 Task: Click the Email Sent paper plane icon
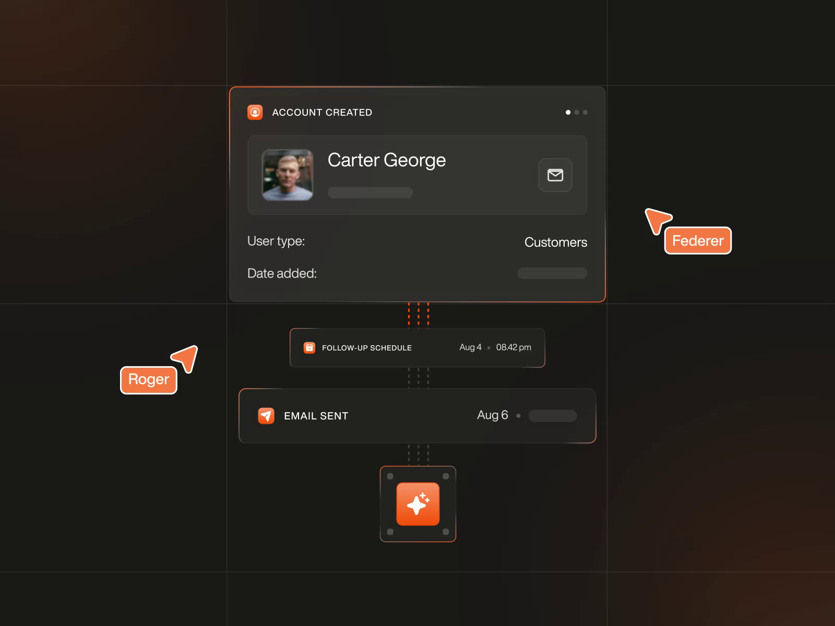point(266,416)
